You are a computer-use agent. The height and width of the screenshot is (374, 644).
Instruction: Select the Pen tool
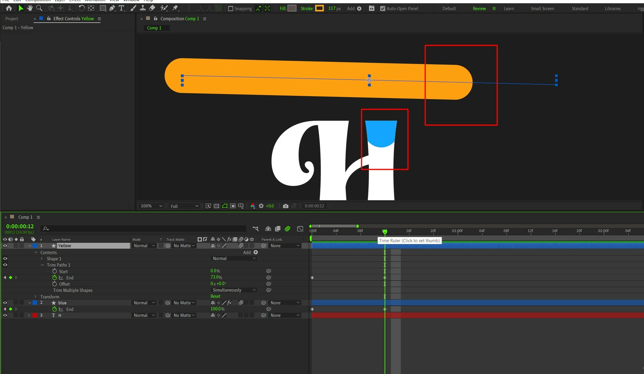[112, 8]
